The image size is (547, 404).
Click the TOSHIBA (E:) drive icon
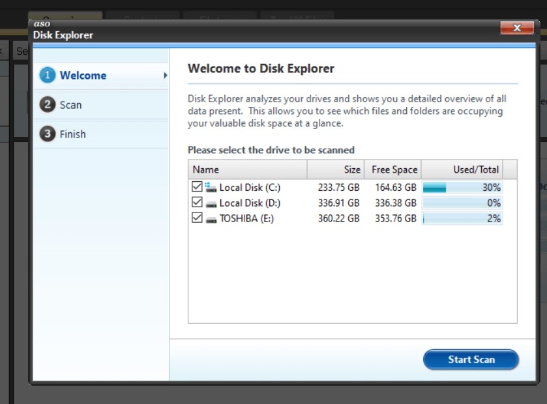pos(212,218)
